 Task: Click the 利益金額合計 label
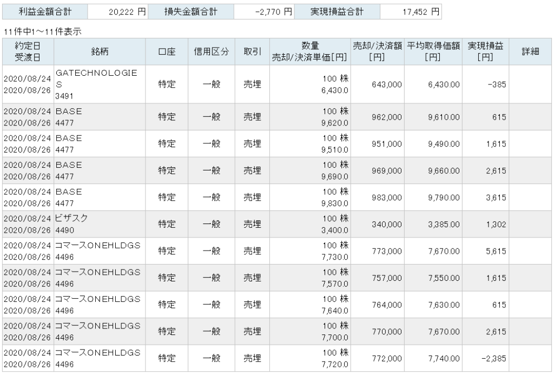[x=45, y=12]
